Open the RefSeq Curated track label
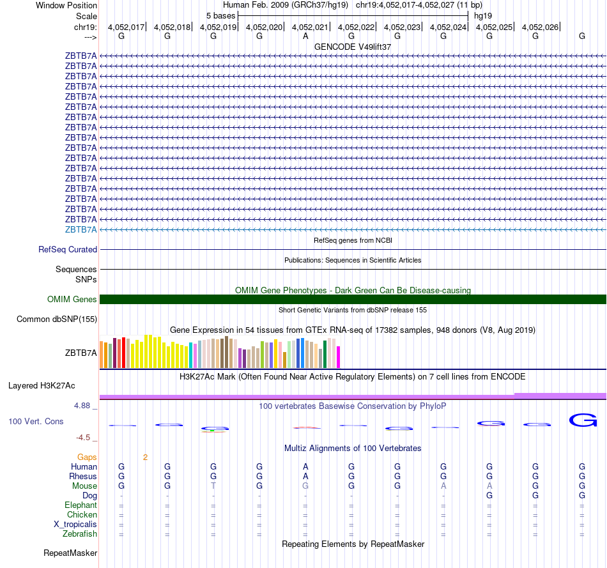 67,249
